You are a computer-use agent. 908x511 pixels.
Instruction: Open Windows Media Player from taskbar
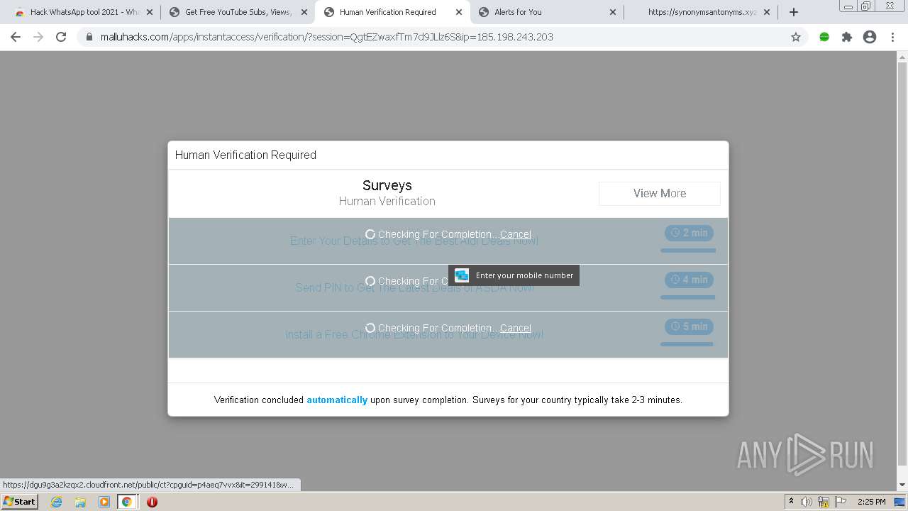pyautogui.click(x=104, y=502)
